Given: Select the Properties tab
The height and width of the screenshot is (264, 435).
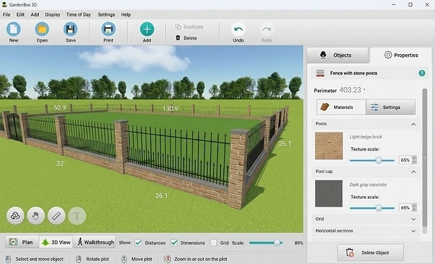Looking at the screenshot, I should coord(401,55).
